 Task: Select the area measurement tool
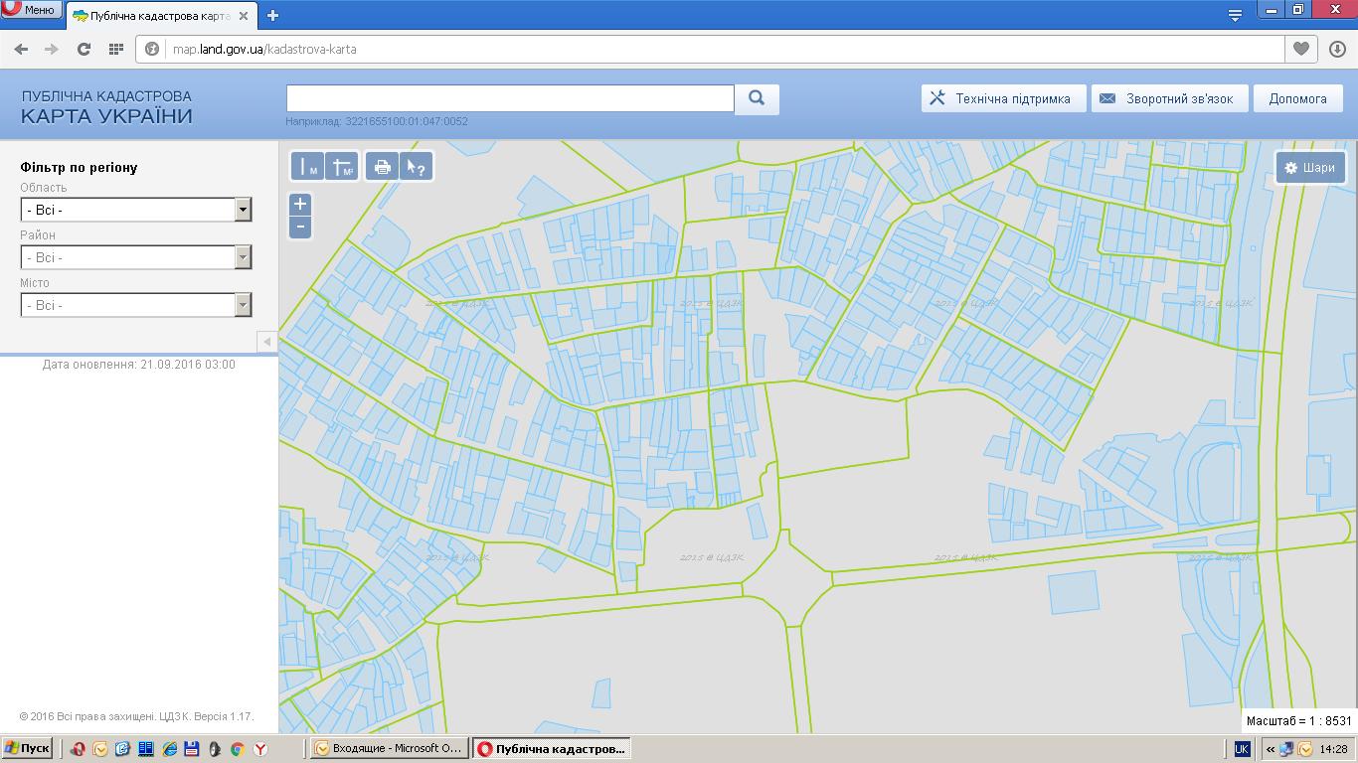click(343, 167)
